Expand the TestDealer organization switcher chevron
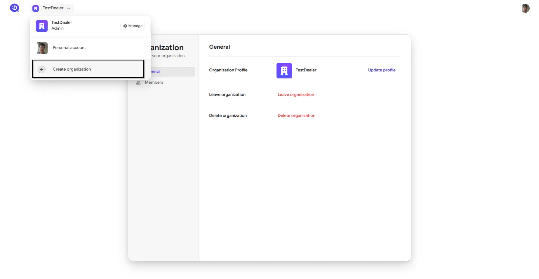 (69, 8)
